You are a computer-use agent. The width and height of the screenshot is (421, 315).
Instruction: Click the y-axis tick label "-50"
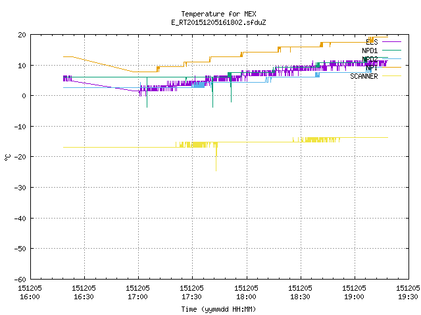(x=20, y=249)
